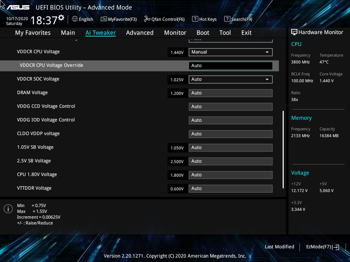Viewport: 350px width, 262px height.
Task: Click the 1.05V SB Voltage Auto field
Action: pyautogui.click(x=231, y=148)
